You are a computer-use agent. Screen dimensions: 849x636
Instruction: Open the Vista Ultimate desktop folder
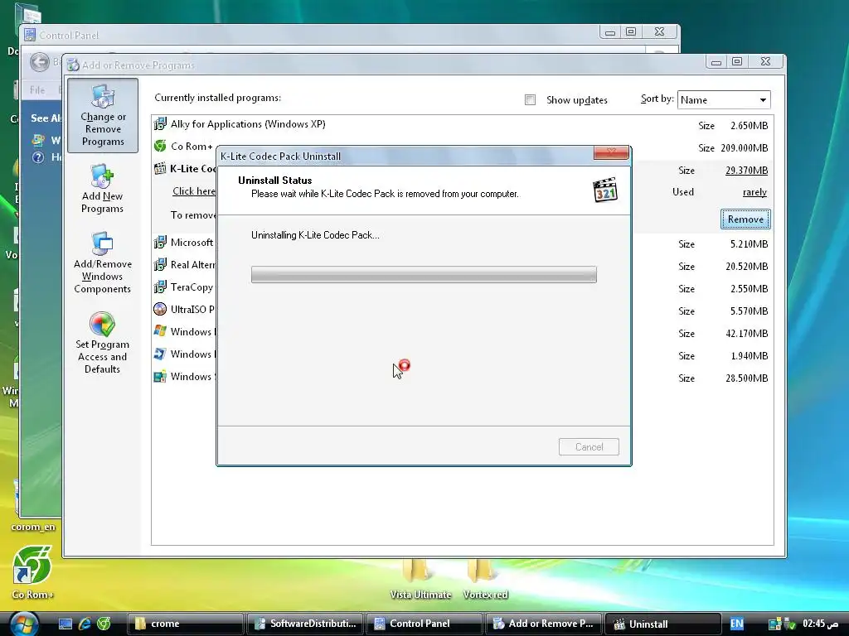click(x=420, y=580)
